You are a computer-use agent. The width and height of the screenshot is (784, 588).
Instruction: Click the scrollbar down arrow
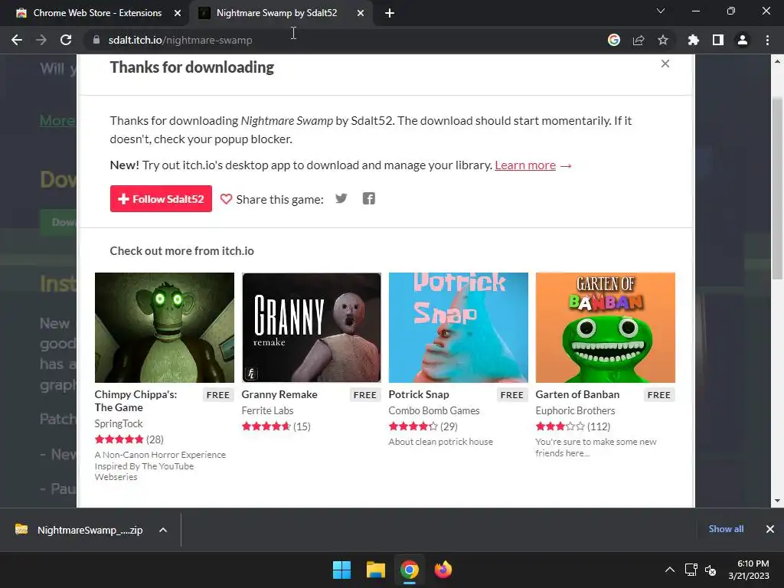tap(777, 501)
